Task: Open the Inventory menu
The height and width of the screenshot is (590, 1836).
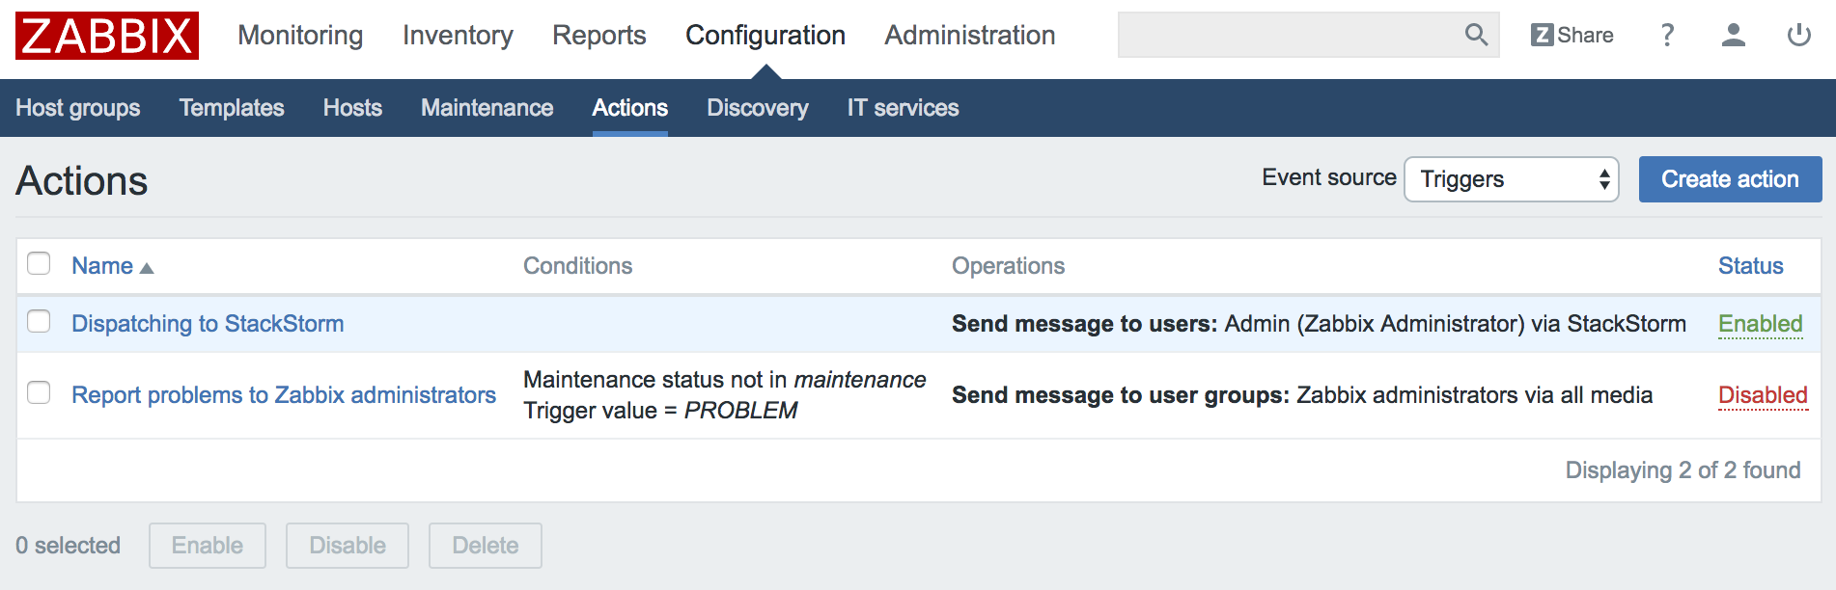Action: point(458,36)
